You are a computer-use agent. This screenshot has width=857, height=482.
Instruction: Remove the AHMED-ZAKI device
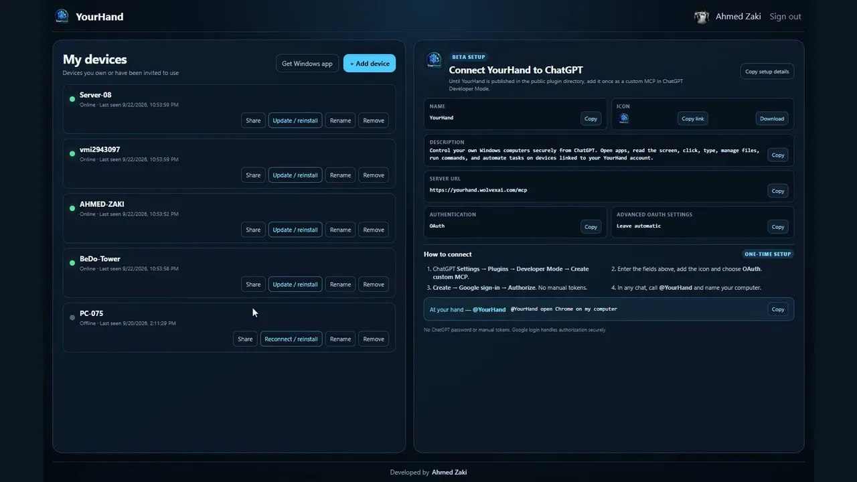tap(374, 230)
